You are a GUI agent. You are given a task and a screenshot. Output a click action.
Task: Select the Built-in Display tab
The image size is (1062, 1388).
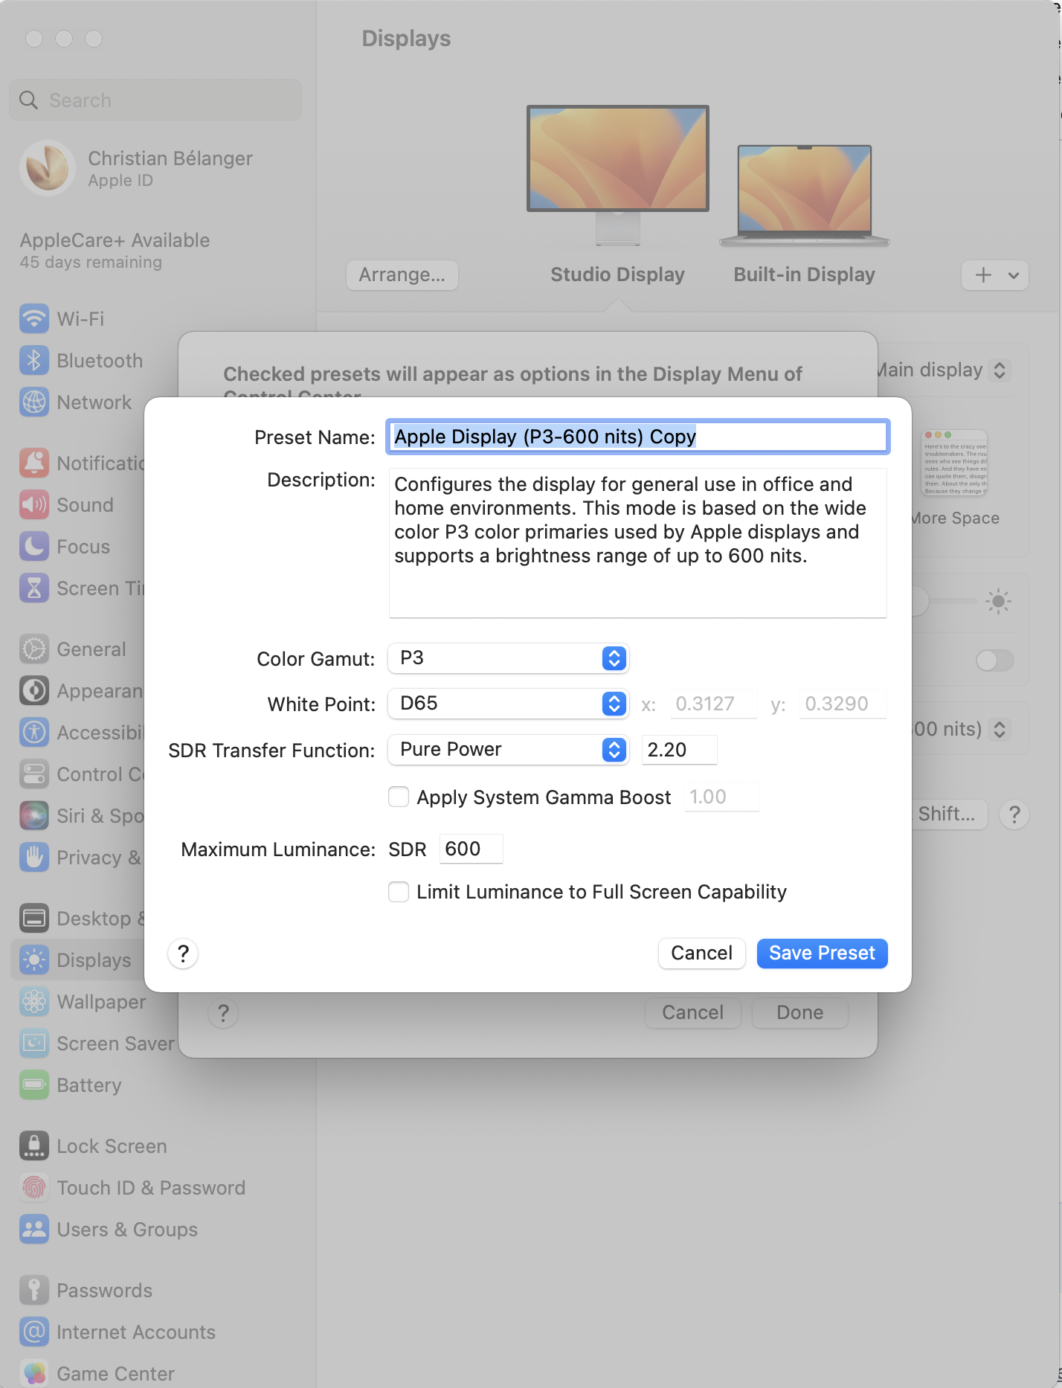pos(804,274)
